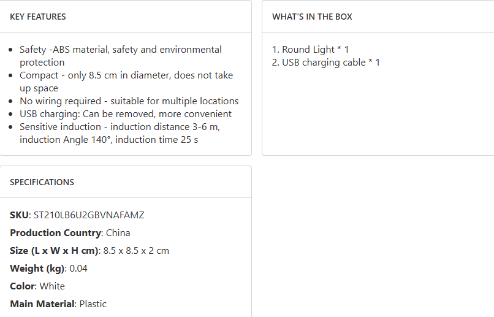Image resolution: width=494 pixels, height=317 pixels.
Task: Click the Size (L x W x H cm) label
Action: [x=54, y=251]
